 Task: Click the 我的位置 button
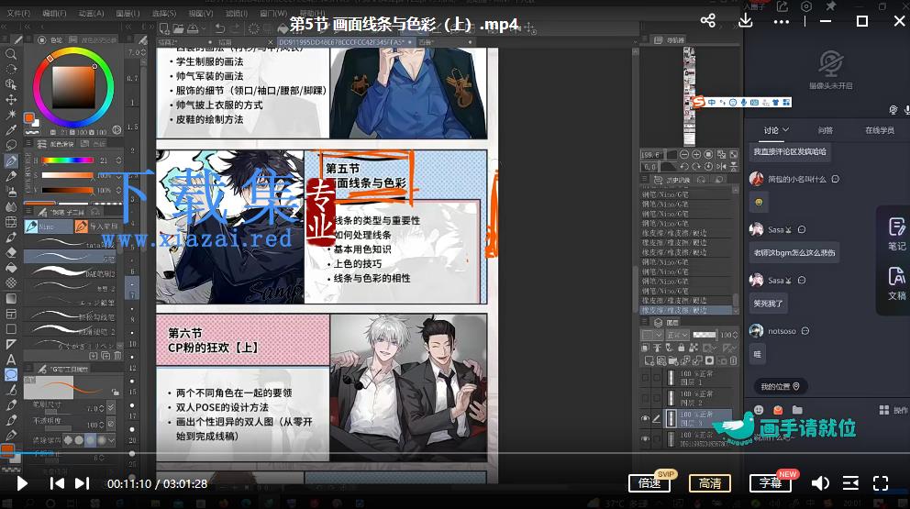(780, 386)
